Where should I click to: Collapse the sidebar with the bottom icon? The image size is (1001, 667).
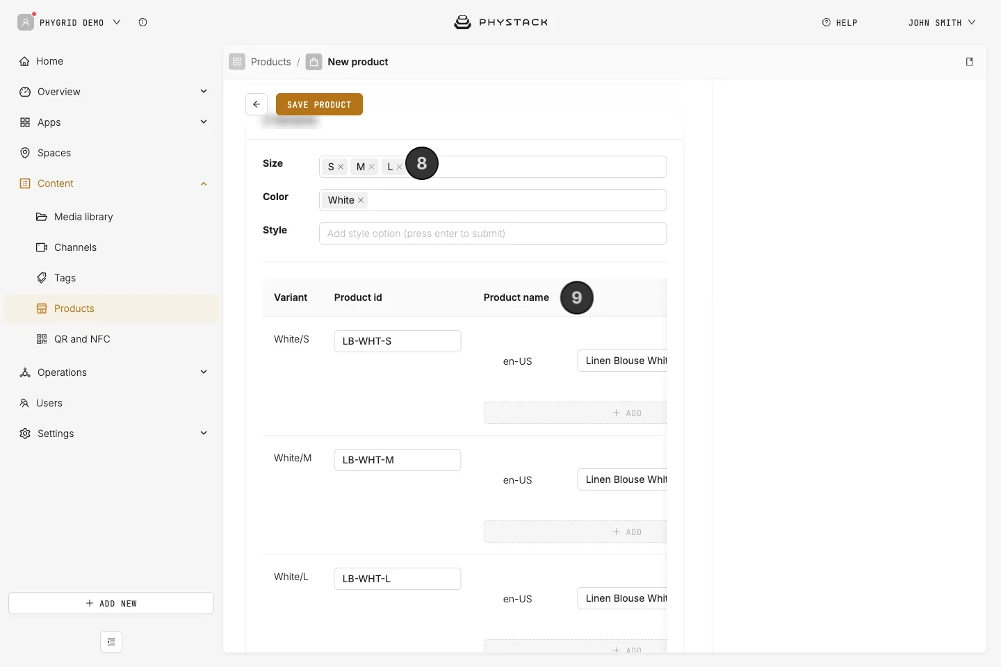(x=111, y=642)
